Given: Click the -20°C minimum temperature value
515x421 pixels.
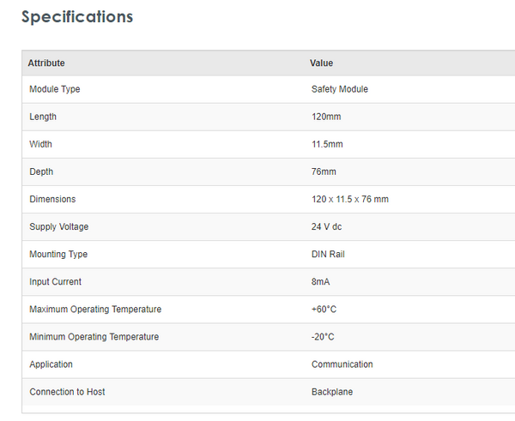Looking at the screenshot, I should (x=323, y=337).
